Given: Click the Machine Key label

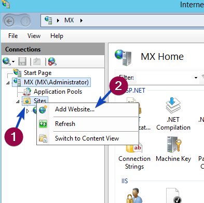Looking at the screenshot, I should pos(173,159).
